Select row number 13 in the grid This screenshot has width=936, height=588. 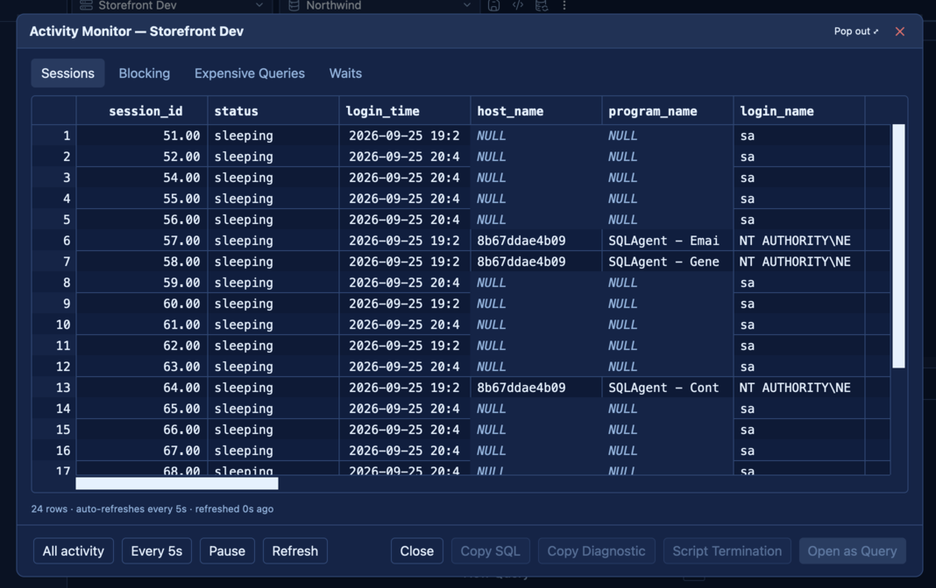[54, 388]
